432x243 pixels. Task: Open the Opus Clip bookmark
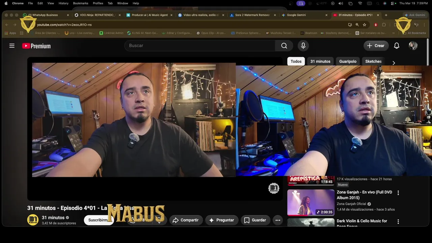212,33
